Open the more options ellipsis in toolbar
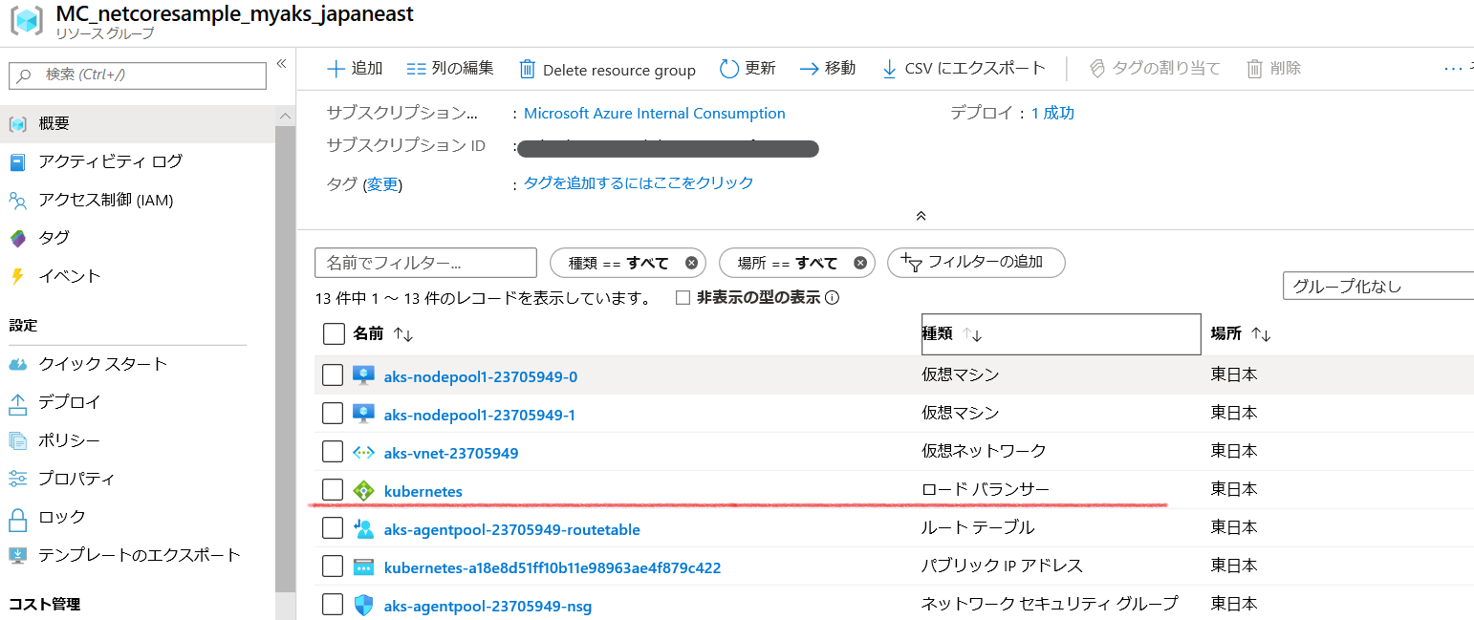The height and width of the screenshot is (620, 1474). [1454, 69]
